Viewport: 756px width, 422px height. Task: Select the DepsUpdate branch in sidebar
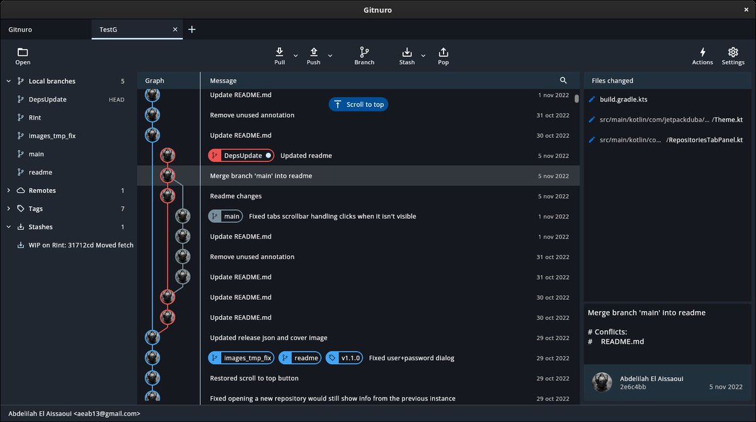point(68,100)
